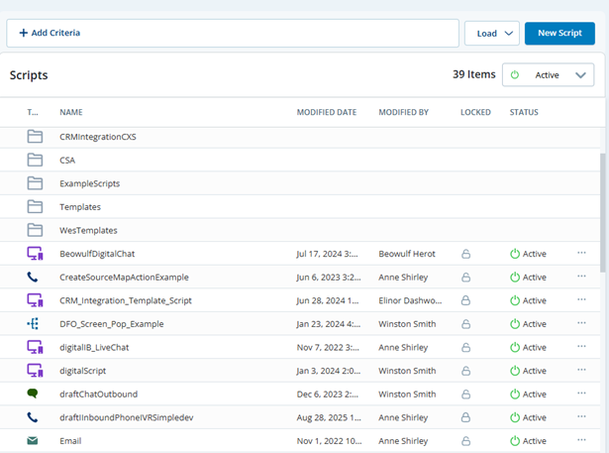609x453 pixels.
Task: Click the folder icon for CRMIntegrationCXS
Action: pyautogui.click(x=35, y=137)
